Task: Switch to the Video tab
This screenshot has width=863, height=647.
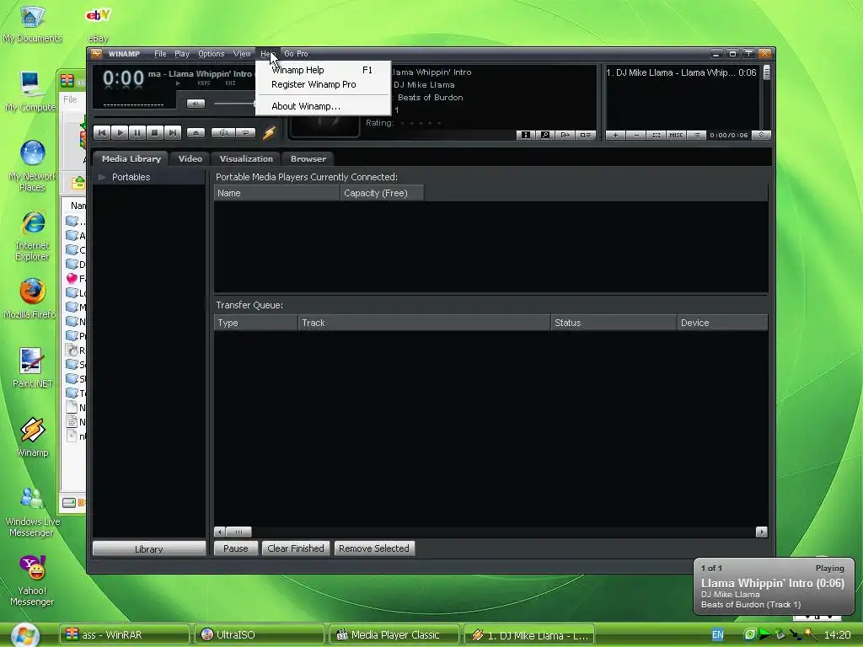Action: point(190,158)
